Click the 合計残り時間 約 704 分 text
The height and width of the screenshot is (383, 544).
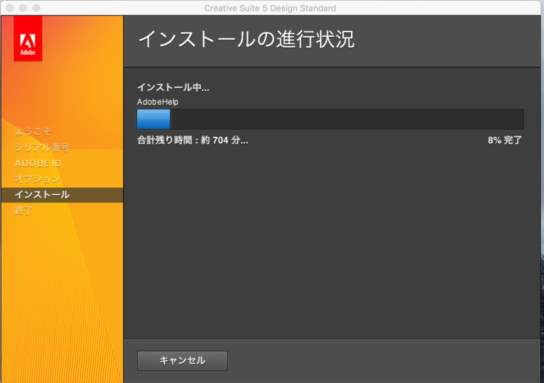[193, 140]
